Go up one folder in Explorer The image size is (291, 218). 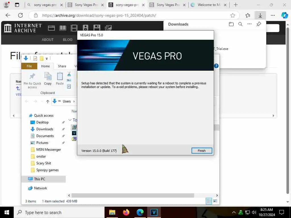48,101
